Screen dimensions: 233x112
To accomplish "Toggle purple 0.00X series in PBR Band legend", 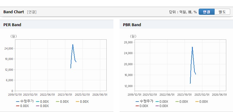I will tap(162, 106).
